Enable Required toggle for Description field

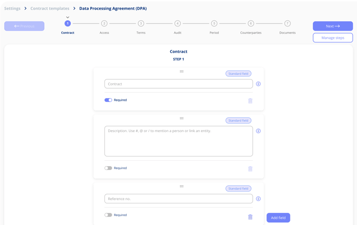click(x=108, y=168)
